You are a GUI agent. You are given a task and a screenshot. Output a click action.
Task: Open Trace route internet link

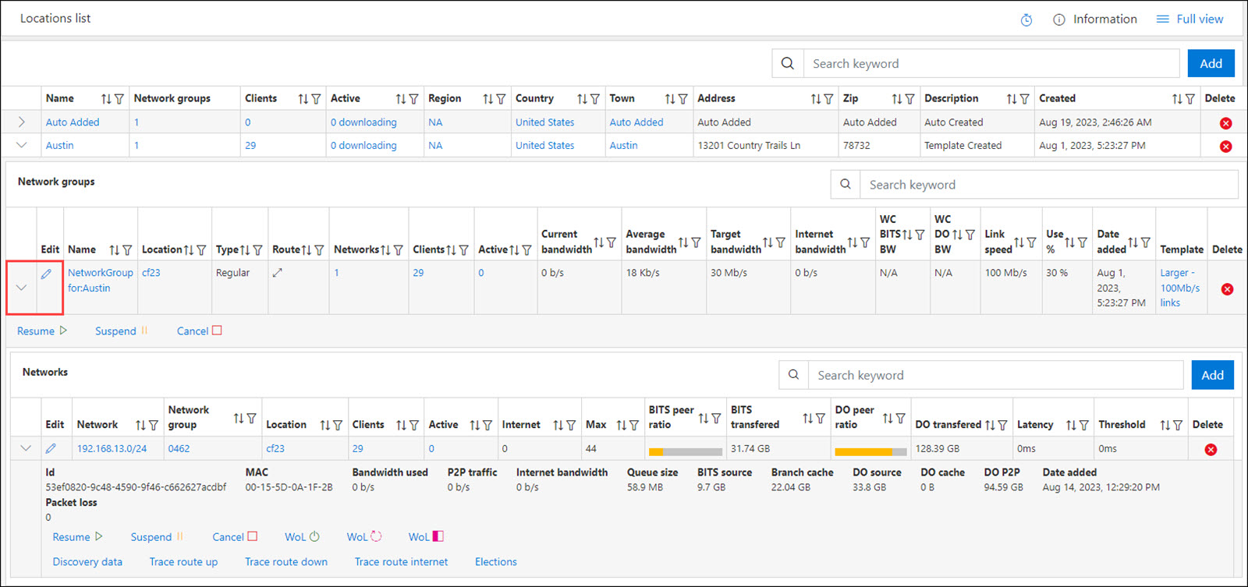pos(401,562)
